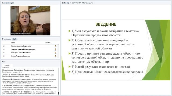The height and width of the screenshot is (96, 172).
Task: Click the participants list scrollbar
Action: click(58, 51)
